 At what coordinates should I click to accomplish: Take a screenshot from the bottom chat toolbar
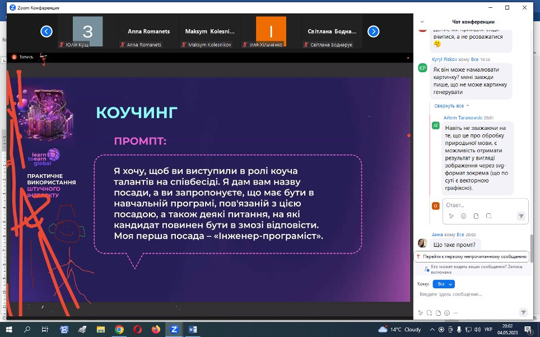[x=429, y=313]
